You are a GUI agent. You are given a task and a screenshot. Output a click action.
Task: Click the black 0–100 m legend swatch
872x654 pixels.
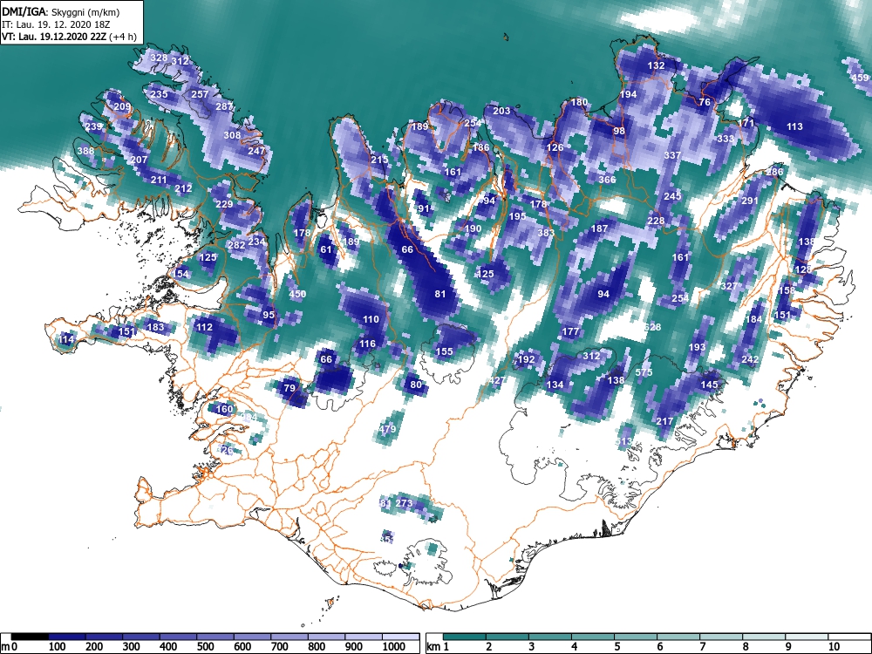point(30,637)
